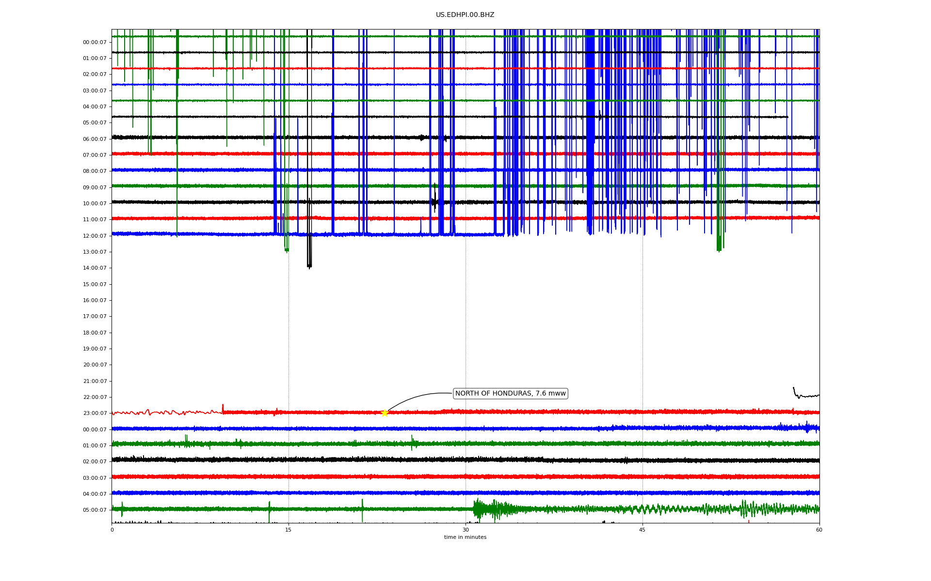Click the yellow star earthquake marker

pyautogui.click(x=385, y=413)
